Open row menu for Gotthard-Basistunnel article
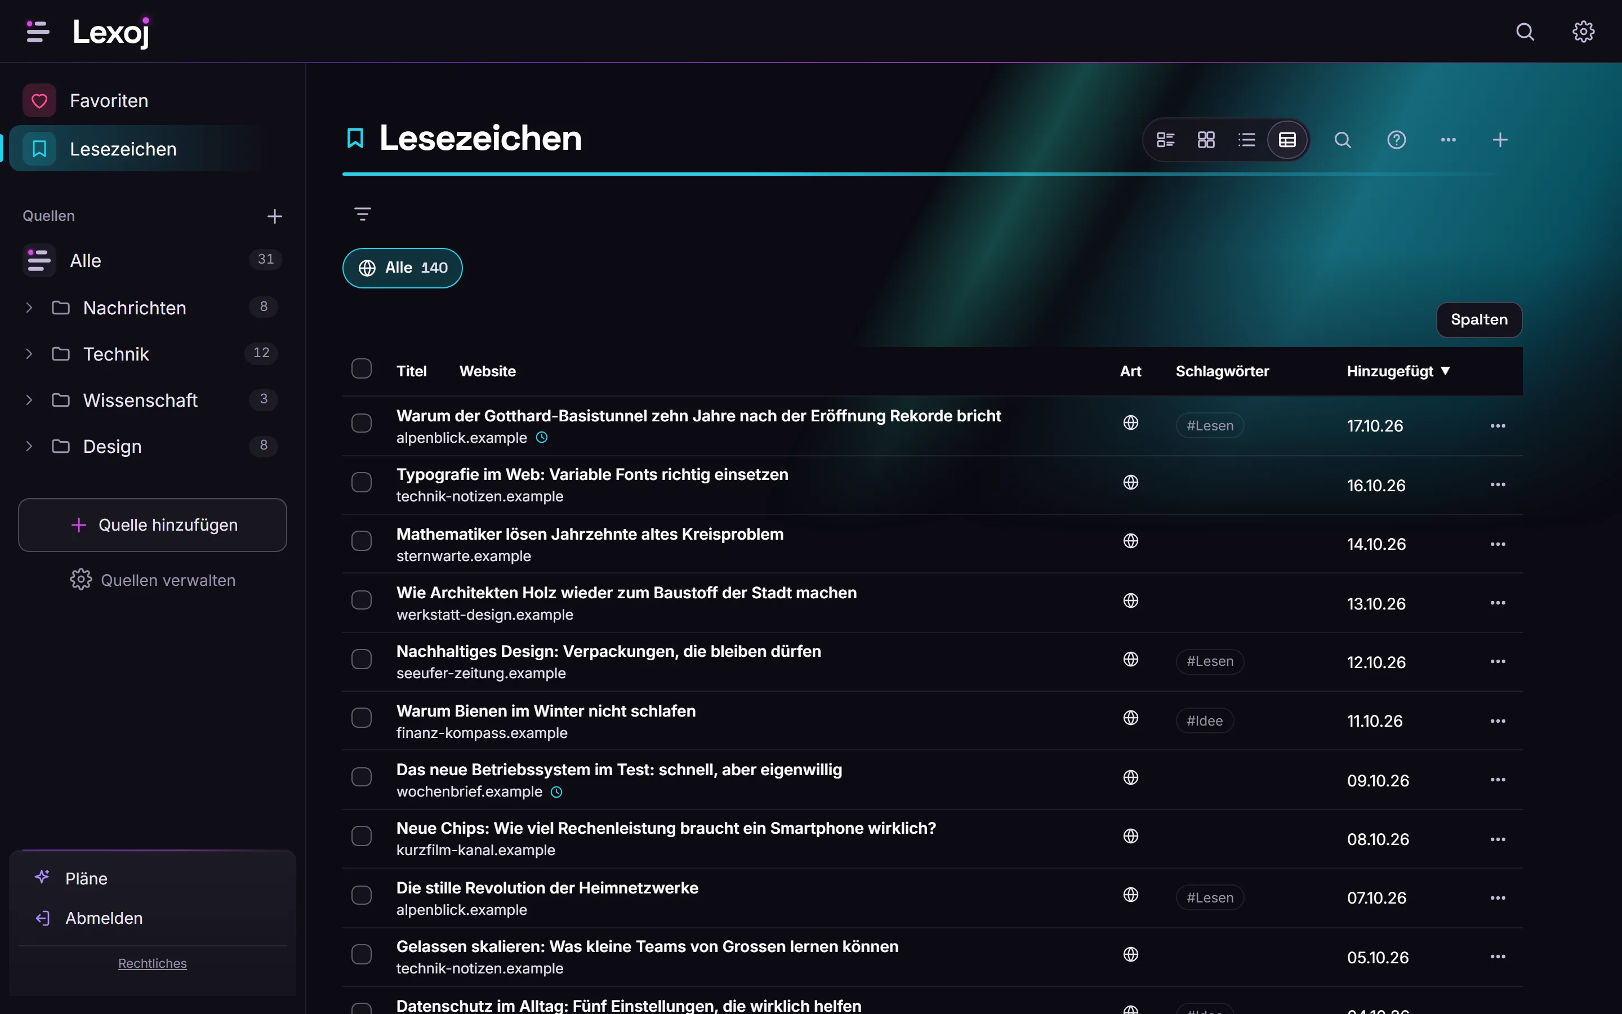This screenshot has width=1622, height=1014. point(1498,426)
